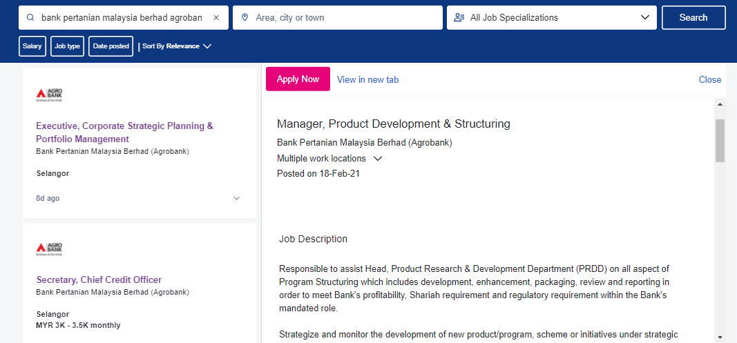Click the scrollbar up arrow in detail panel

720,104
